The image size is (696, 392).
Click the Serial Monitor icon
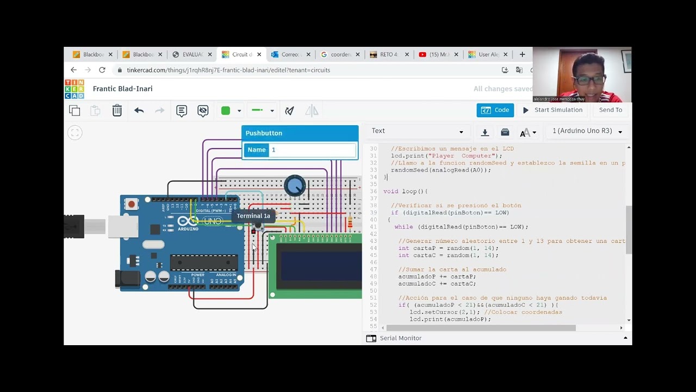tap(371, 338)
